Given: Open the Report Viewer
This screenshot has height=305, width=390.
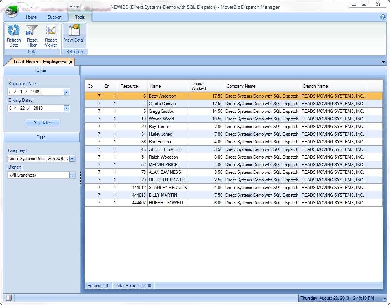Looking at the screenshot, I should pyautogui.click(x=51, y=31).
